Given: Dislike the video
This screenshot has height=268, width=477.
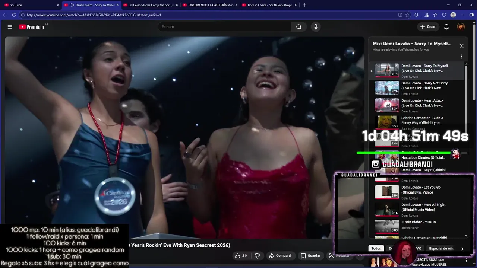Looking at the screenshot, I should coord(257,256).
